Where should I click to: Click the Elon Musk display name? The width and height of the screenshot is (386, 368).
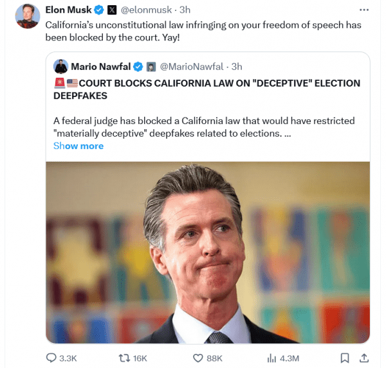pos(68,10)
